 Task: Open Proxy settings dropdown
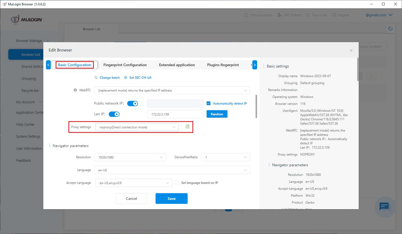137,127
